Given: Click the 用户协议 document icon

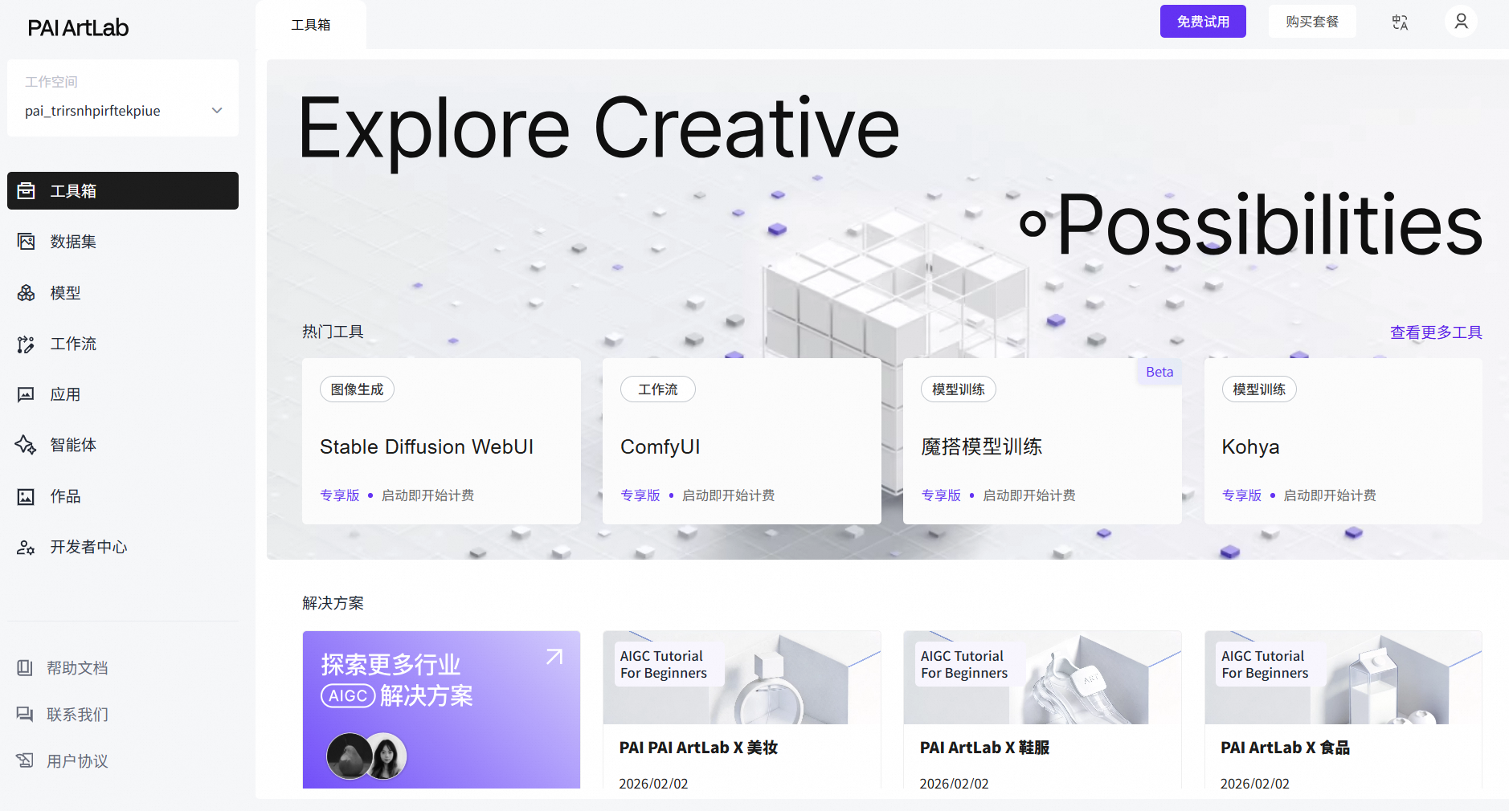Looking at the screenshot, I should click(x=25, y=761).
